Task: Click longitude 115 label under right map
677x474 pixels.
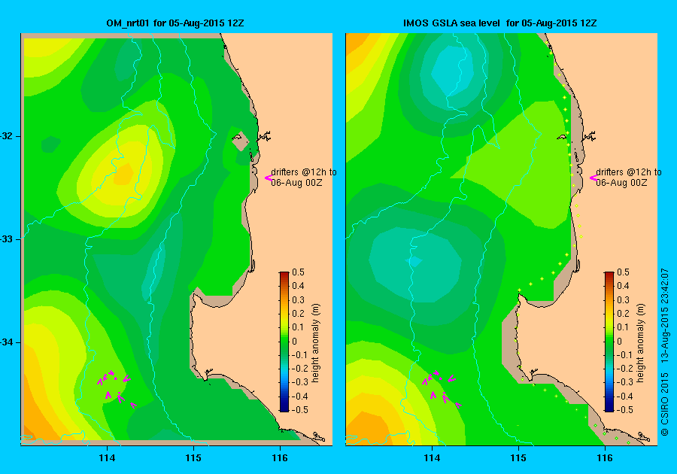Action: tap(518, 458)
